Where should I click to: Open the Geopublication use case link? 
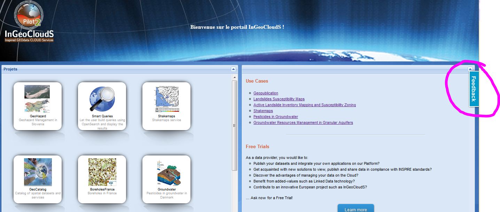(266, 93)
